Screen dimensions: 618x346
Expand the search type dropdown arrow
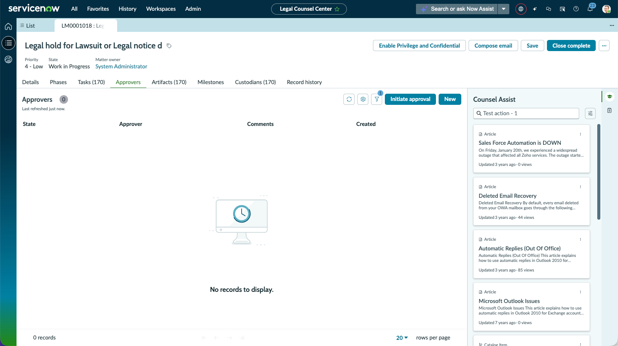504,9
